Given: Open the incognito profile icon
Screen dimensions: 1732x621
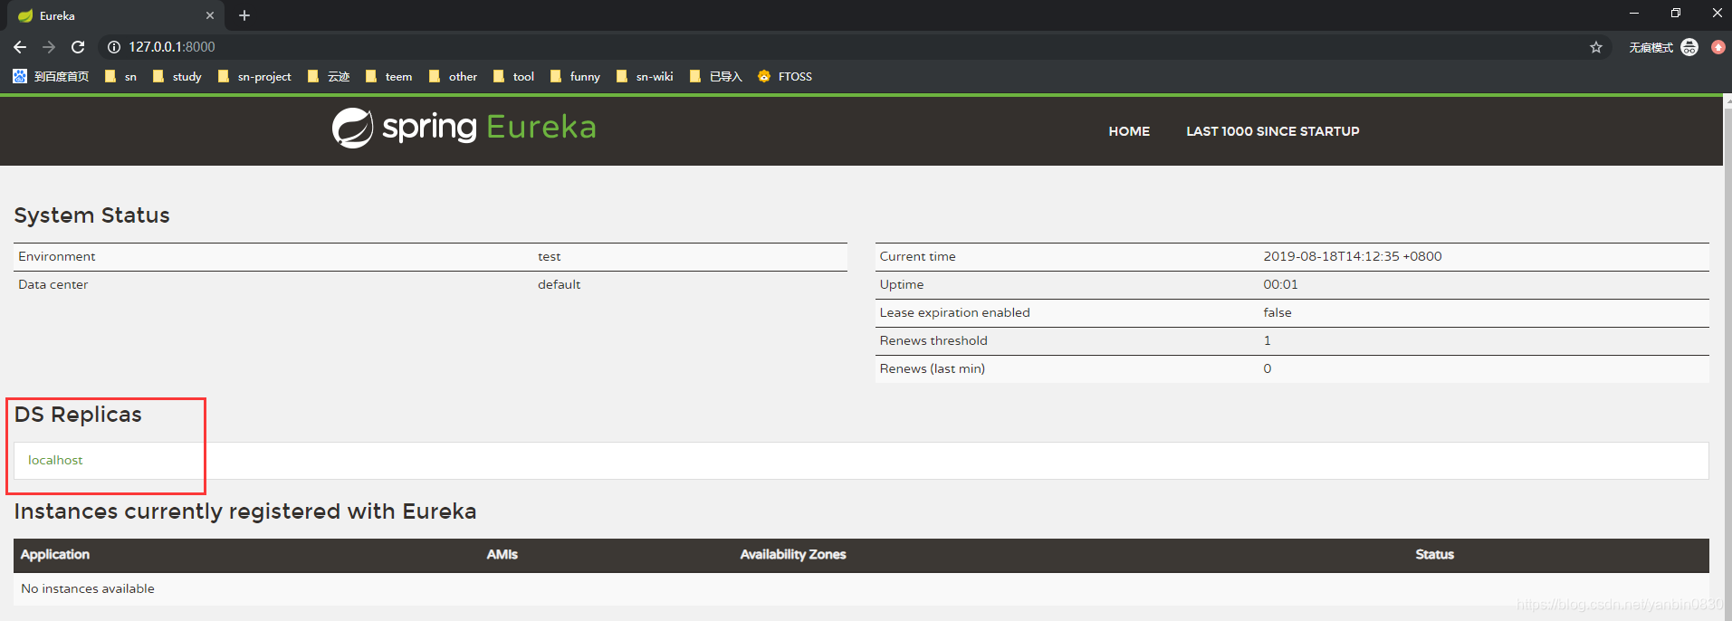Looking at the screenshot, I should coord(1689,47).
